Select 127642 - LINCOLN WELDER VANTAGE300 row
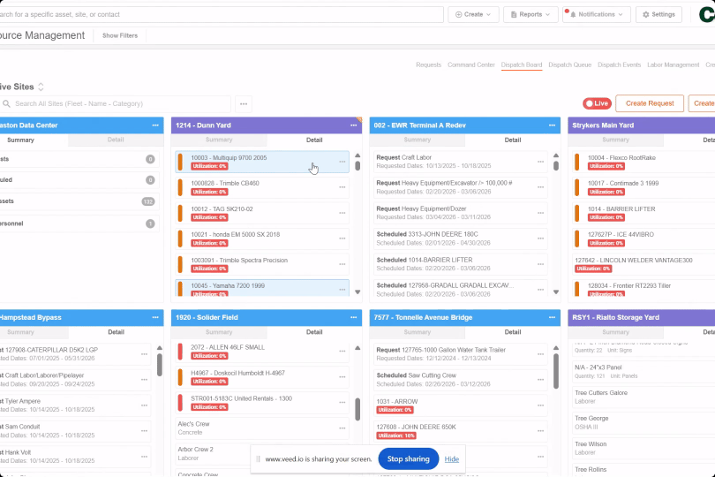 643,264
